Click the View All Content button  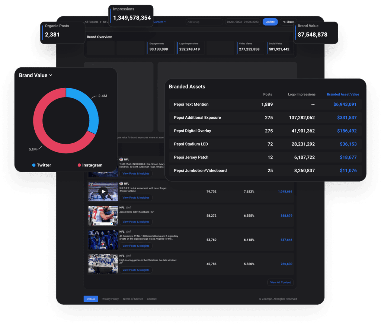(x=281, y=282)
